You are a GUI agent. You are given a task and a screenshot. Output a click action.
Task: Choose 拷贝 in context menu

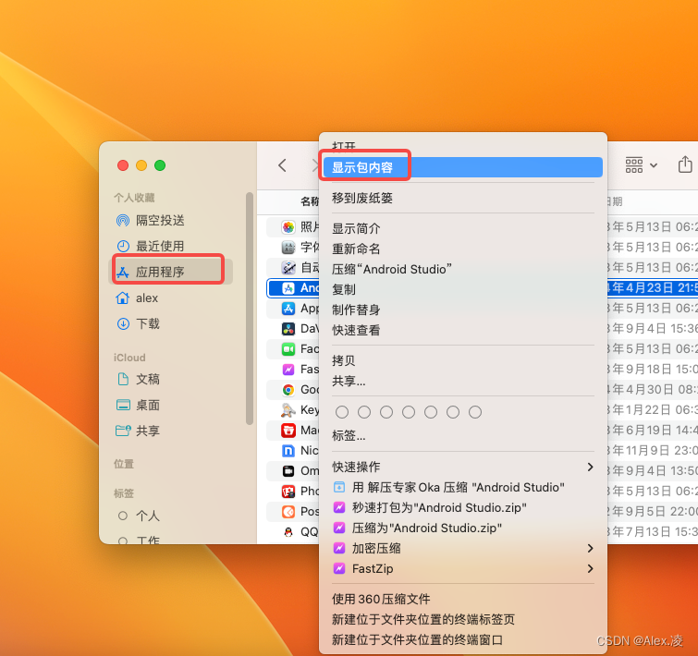(463, 360)
